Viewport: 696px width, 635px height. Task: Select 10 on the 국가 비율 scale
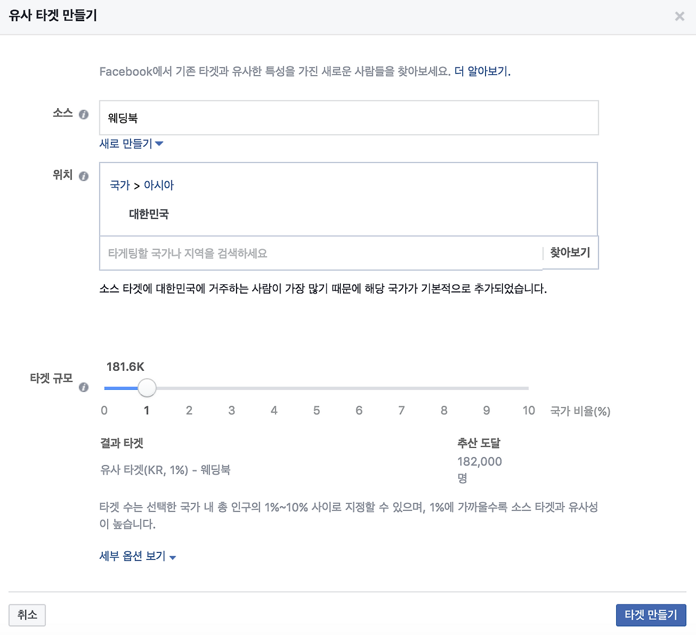point(528,410)
